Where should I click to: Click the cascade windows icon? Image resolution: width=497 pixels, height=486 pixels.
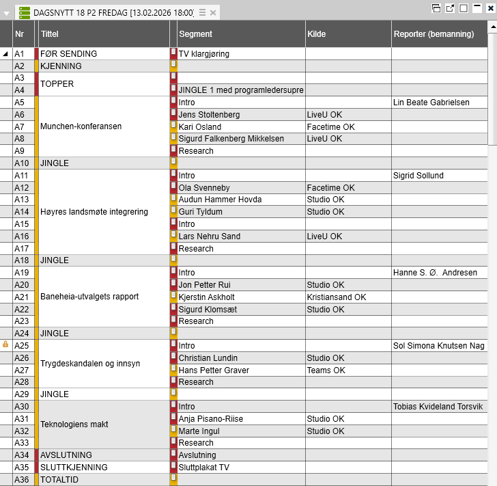pos(436,8)
